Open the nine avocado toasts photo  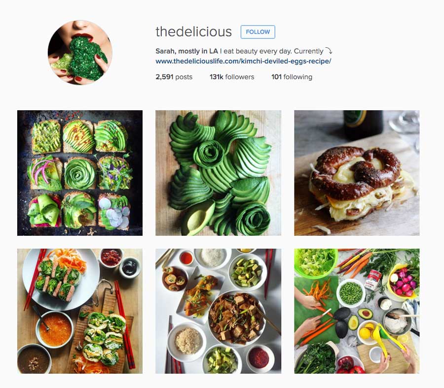click(x=80, y=173)
